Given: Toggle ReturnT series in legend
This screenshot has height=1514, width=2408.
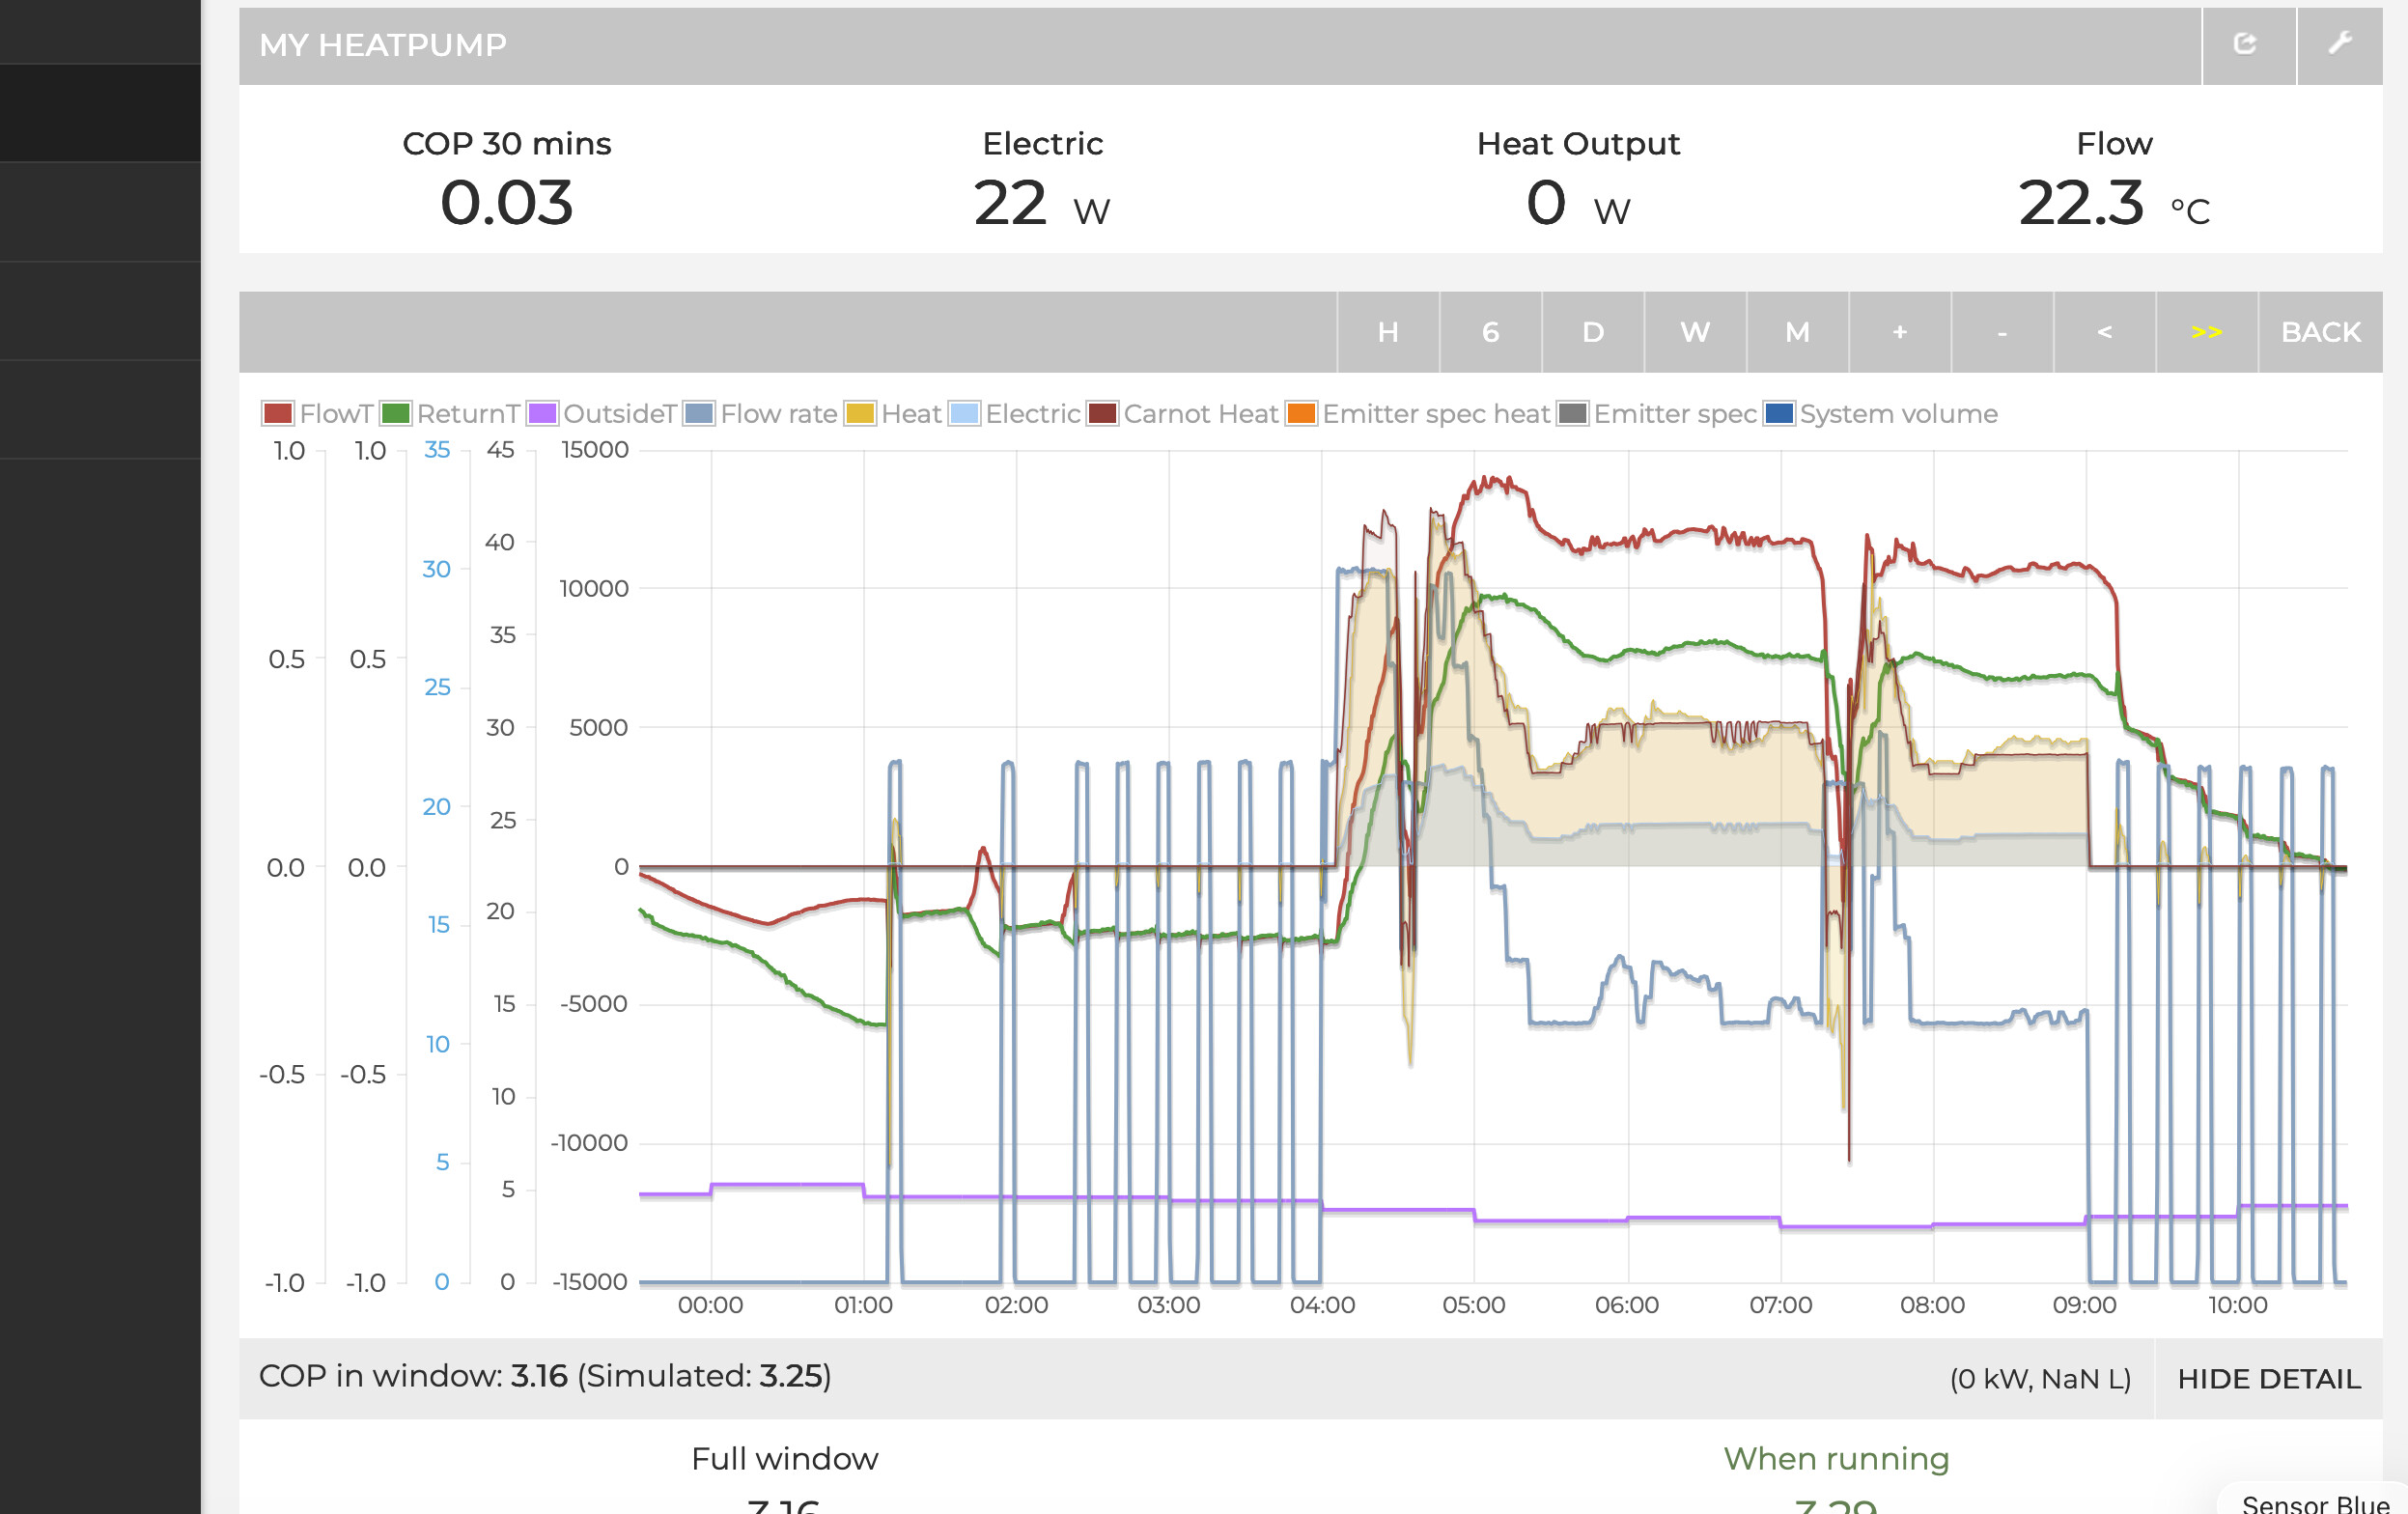Looking at the screenshot, I should [x=467, y=414].
